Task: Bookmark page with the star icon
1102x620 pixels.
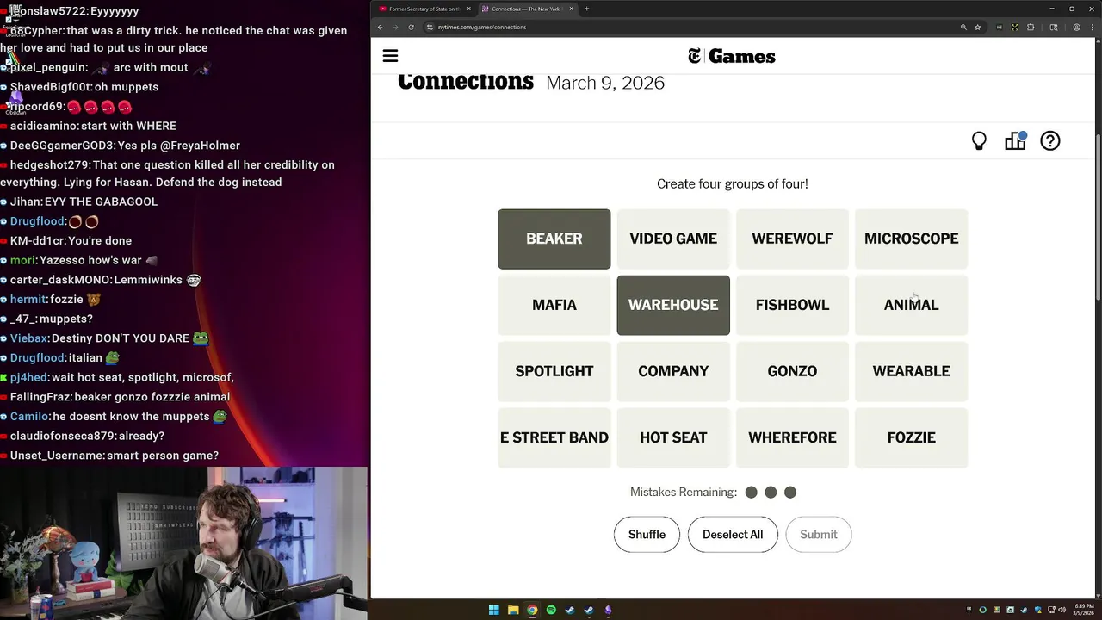Action: [x=977, y=27]
